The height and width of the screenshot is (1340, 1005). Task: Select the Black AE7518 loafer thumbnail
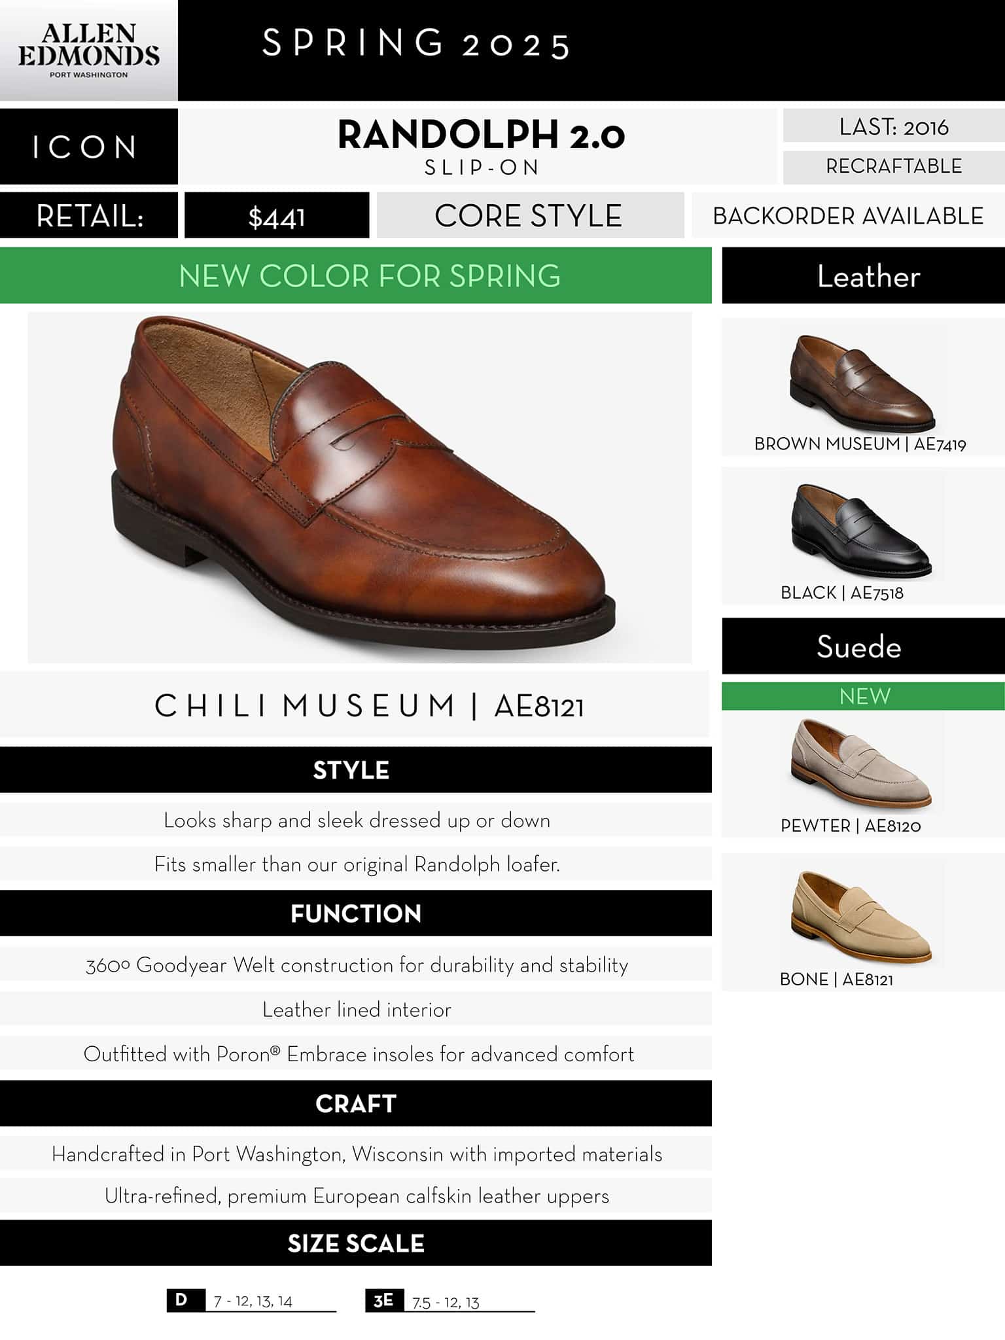click(x=861, y=528)
